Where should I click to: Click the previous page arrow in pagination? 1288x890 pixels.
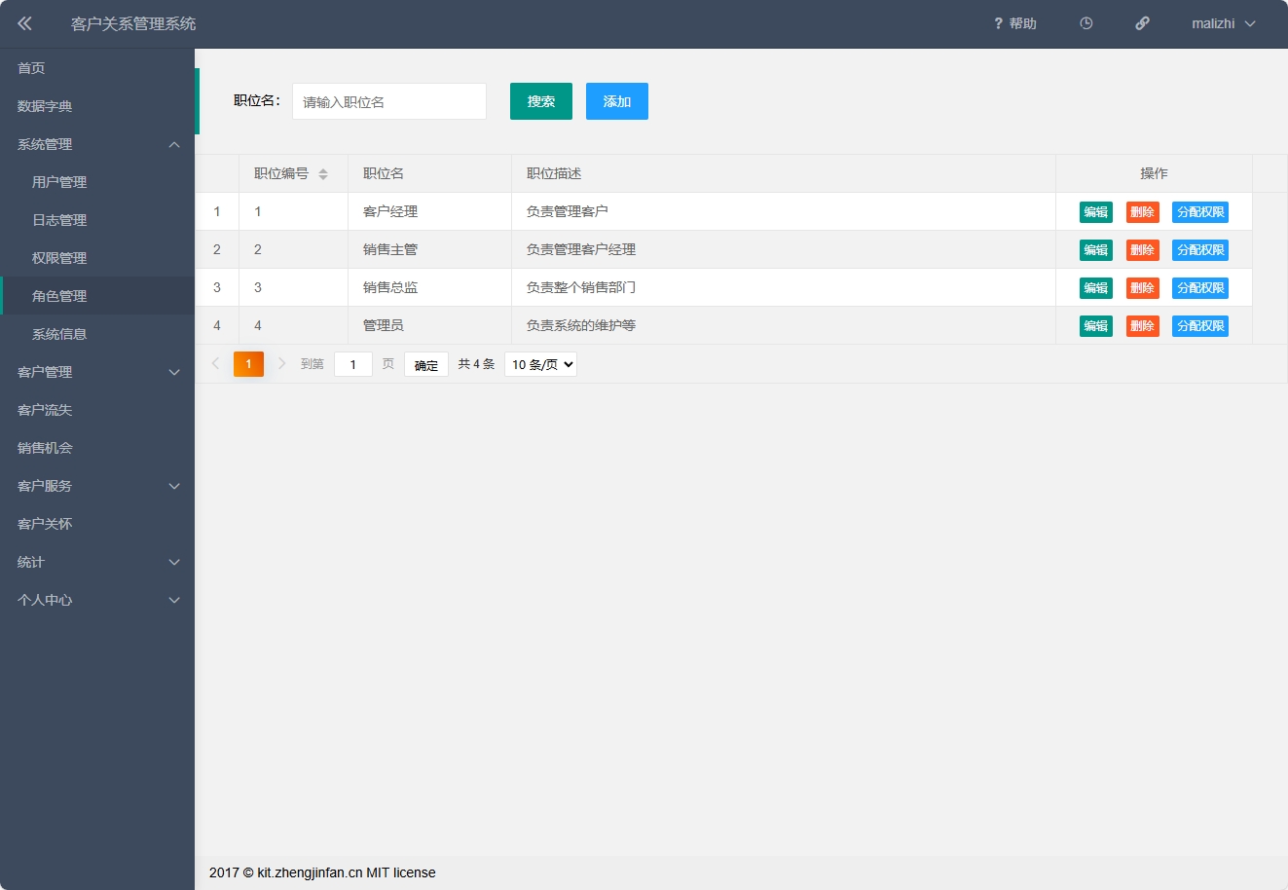[215, 363]
